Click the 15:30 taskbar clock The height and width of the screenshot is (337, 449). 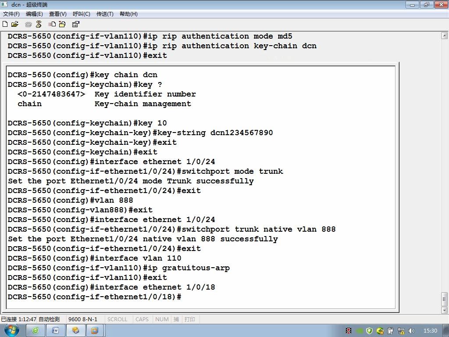point(430,331)
